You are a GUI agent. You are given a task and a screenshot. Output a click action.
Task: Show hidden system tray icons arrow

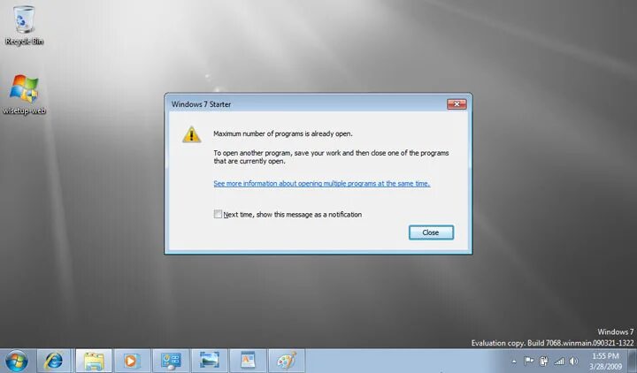[514, 361]
